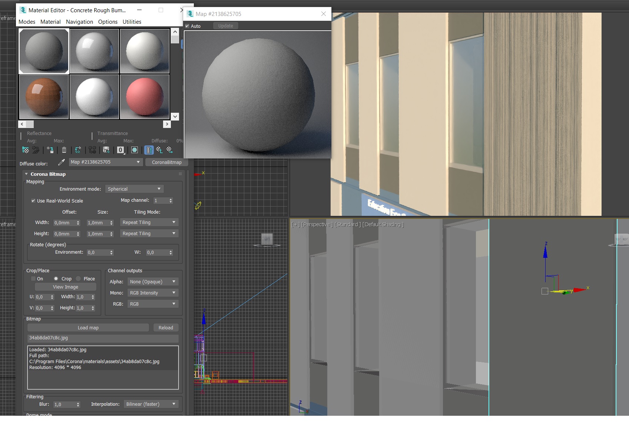
Task: Click the Load map button
Action: pos(88,327)
